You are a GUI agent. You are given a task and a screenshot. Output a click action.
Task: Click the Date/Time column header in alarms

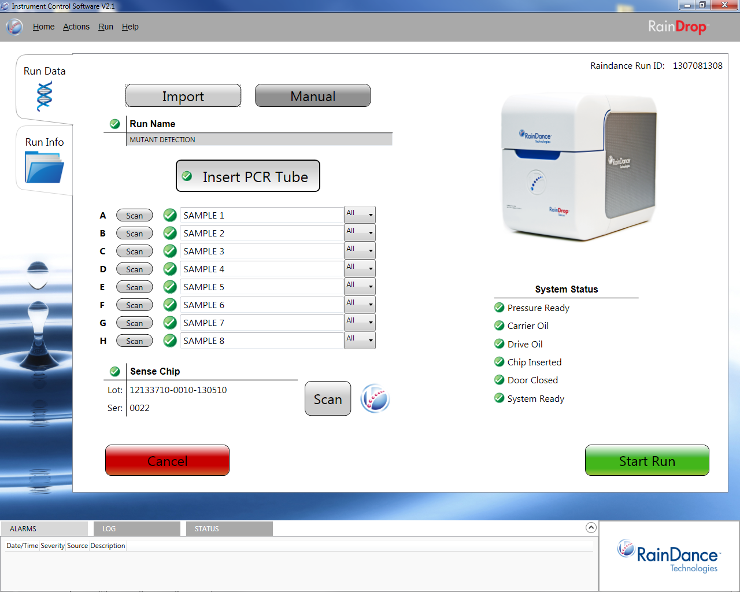coord(23,545)
